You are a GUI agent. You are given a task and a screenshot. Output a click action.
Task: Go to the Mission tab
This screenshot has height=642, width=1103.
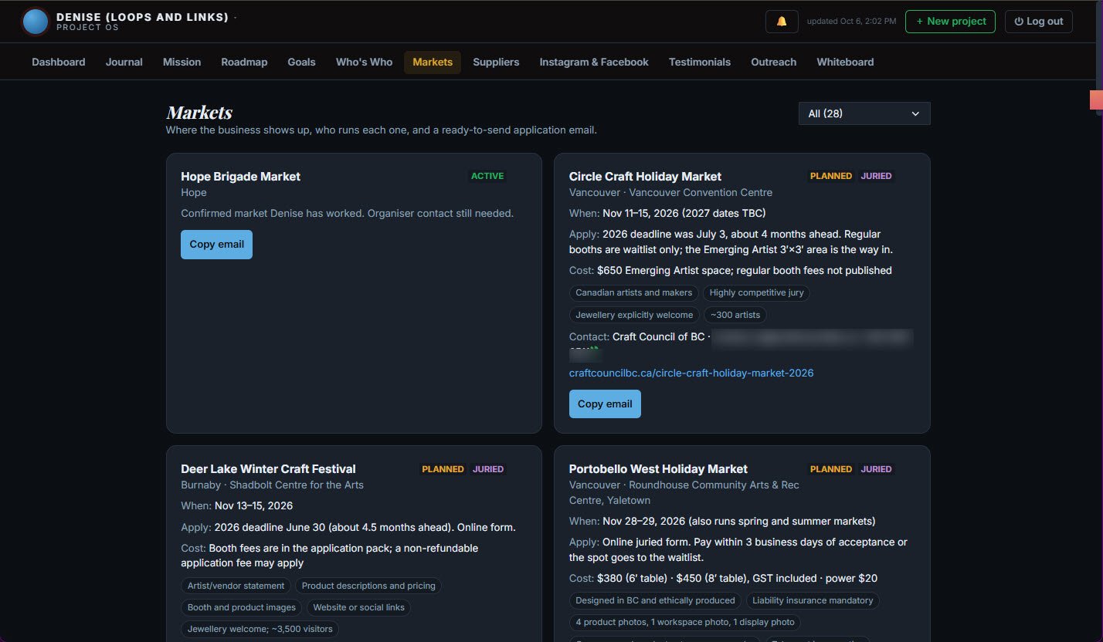click(182, 62)
